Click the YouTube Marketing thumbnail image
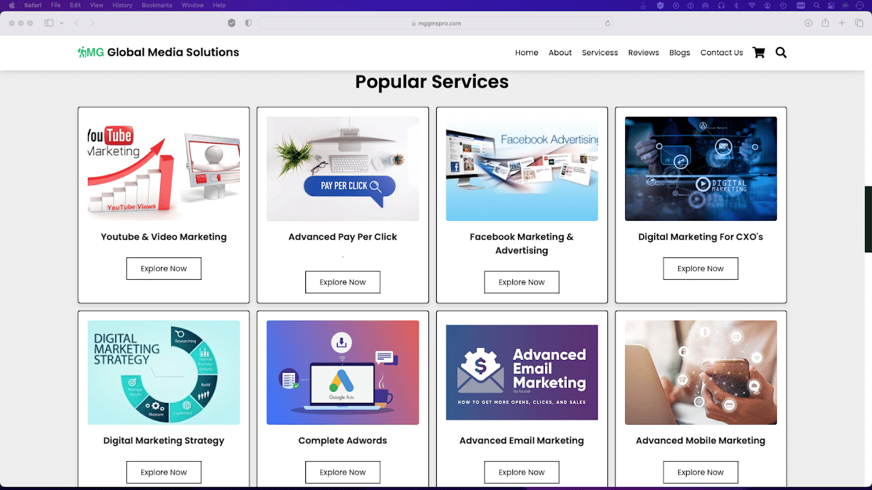 (163, 168)
